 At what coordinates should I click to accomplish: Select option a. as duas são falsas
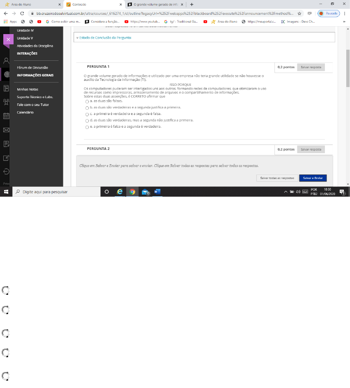[87, 101]
